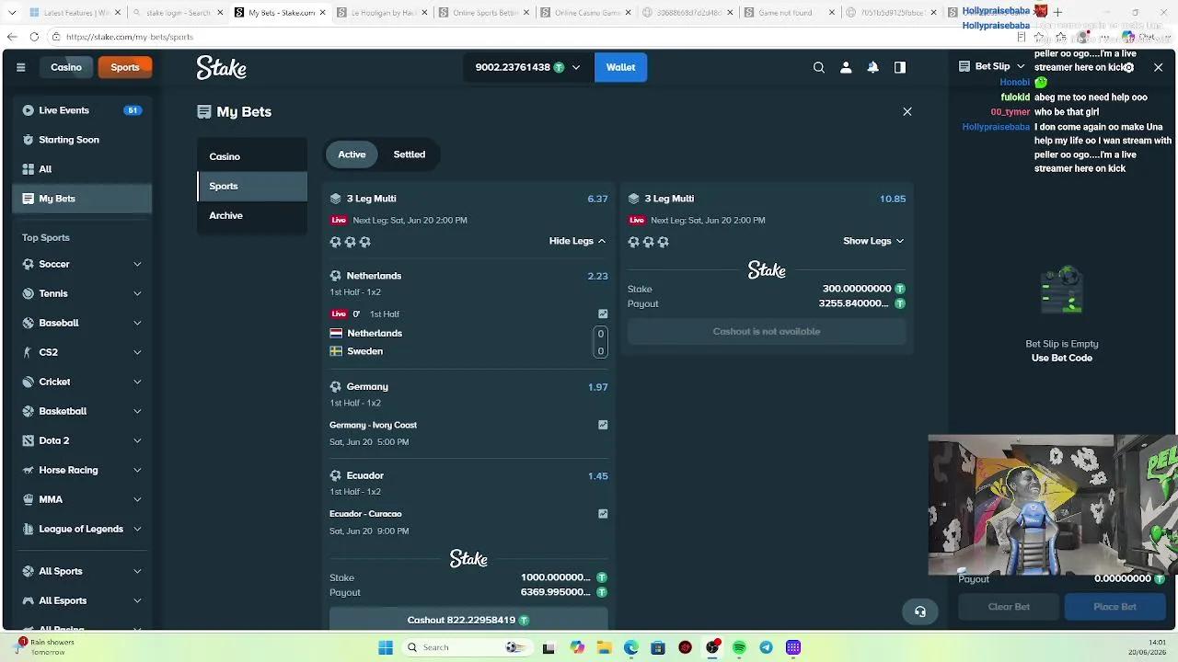Viewport: 1178px width, 662px height.
Task: Open live support headset icon
Action: (920, 611)
